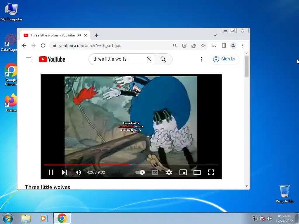Select Google Chrome desktop shortcut
Screen dimensions: 299x224
(11, 74)
